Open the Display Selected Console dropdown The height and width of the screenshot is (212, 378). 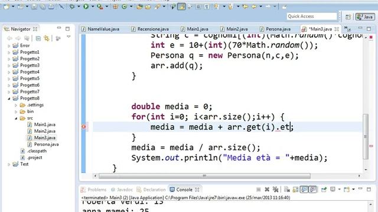point(339,190)
